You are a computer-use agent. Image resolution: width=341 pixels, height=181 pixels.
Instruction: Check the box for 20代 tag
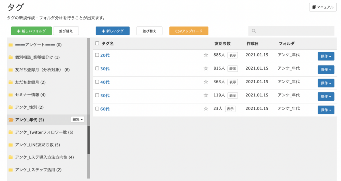coord(97,55)
